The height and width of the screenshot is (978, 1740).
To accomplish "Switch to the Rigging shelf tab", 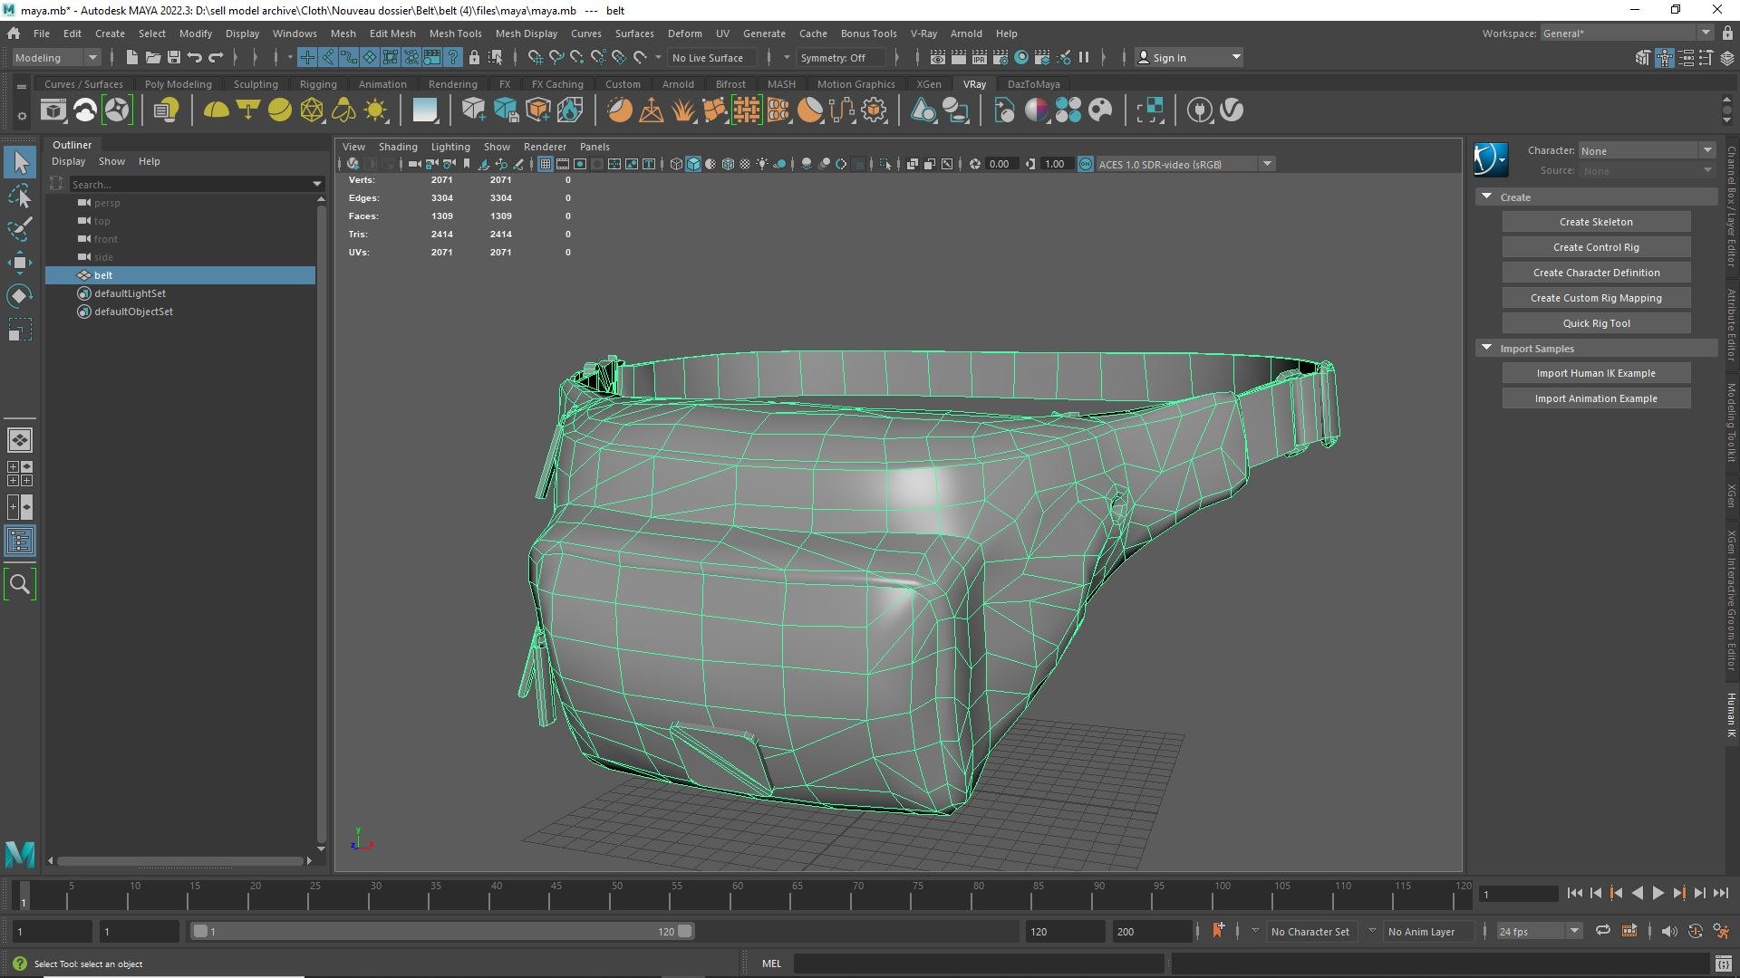I will (x=317, y=84).
